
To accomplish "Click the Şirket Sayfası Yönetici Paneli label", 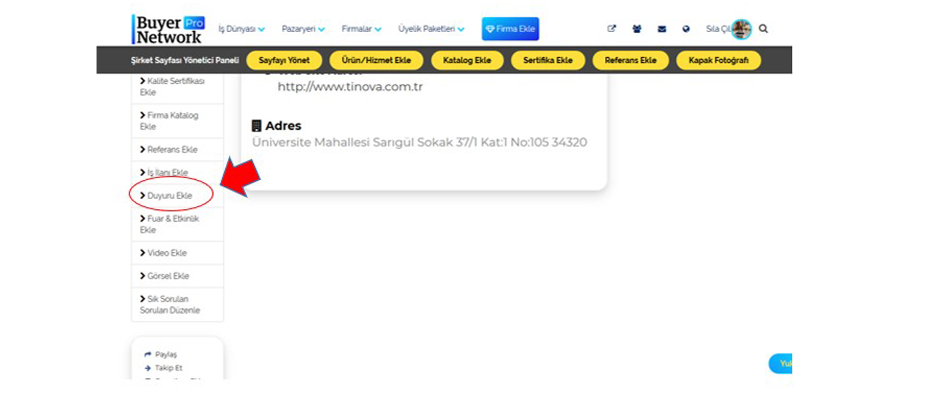I will pyautogui.click(x=184, y=60).
